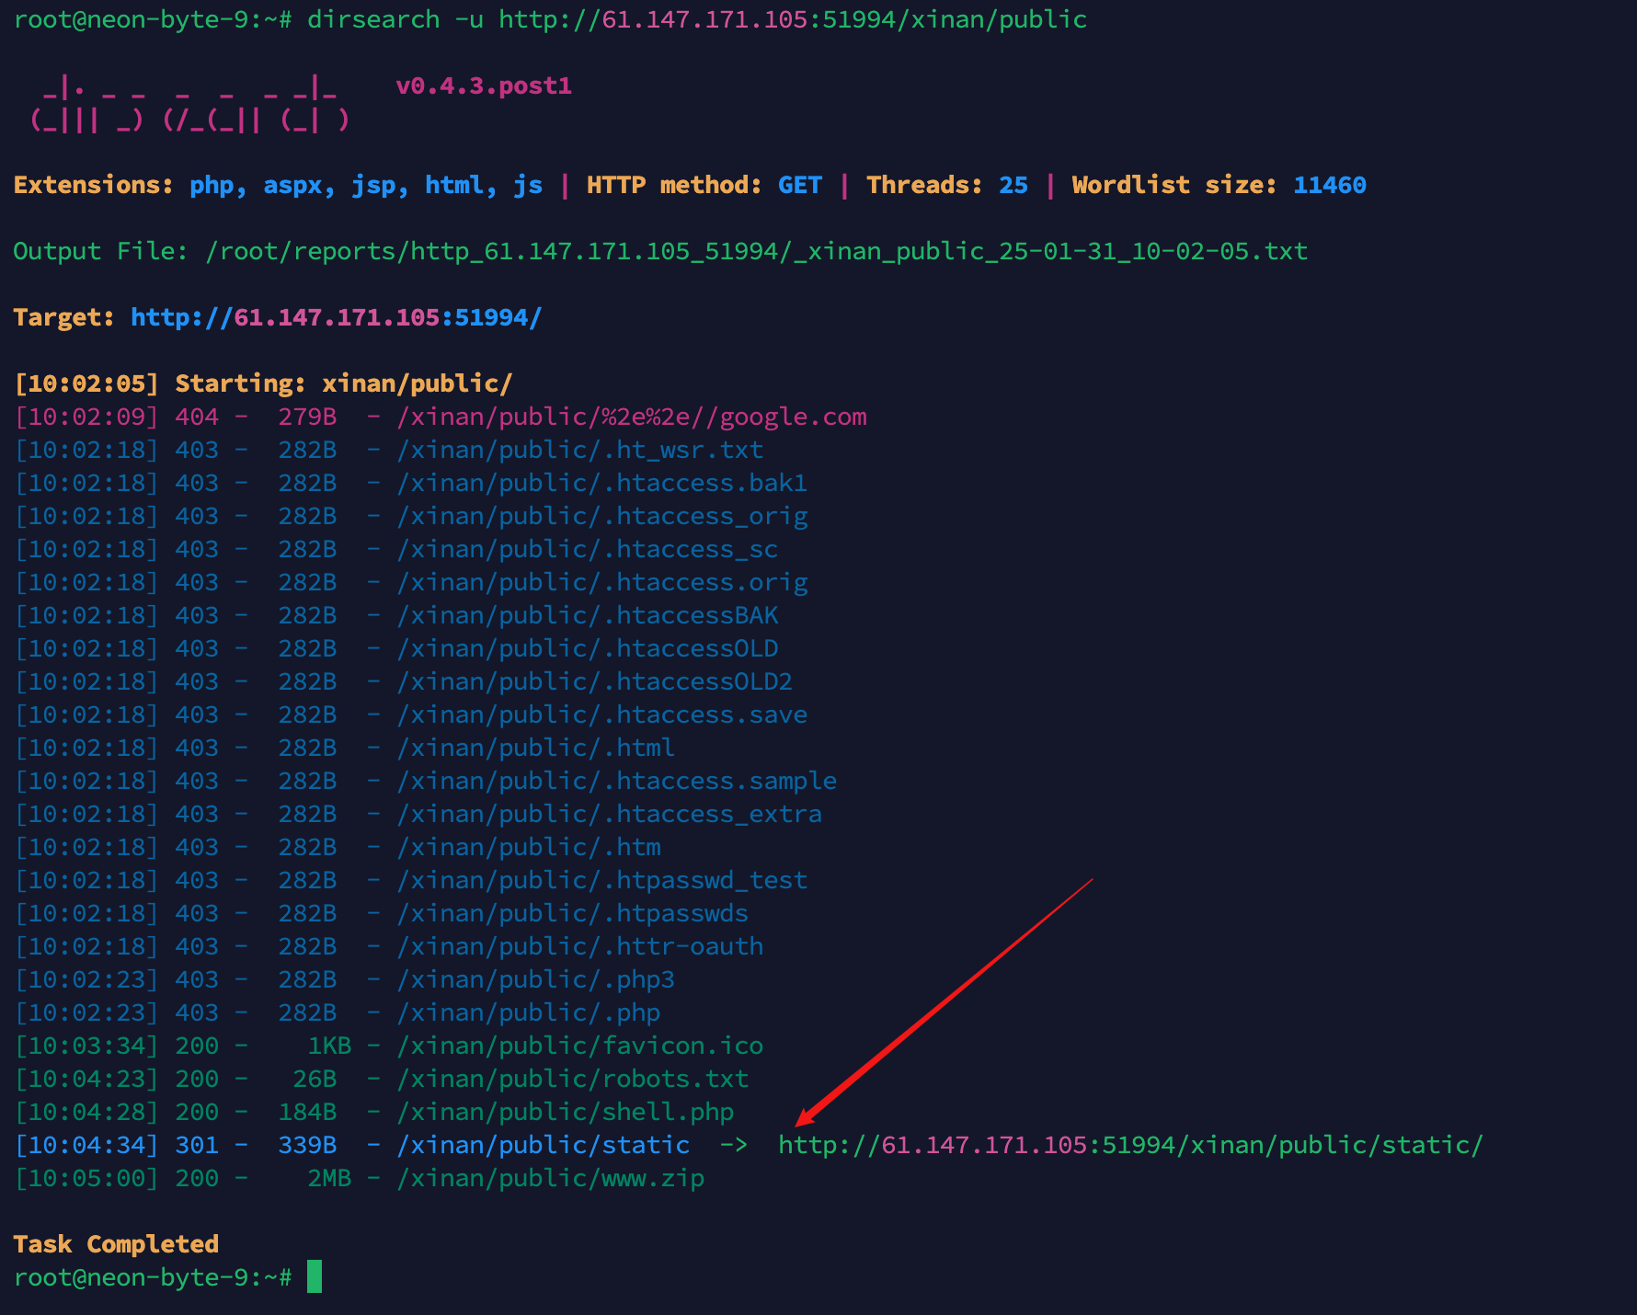Click the Task Completed status text
Viewport: 1637px width, 1315px height.
(116, 1243)
